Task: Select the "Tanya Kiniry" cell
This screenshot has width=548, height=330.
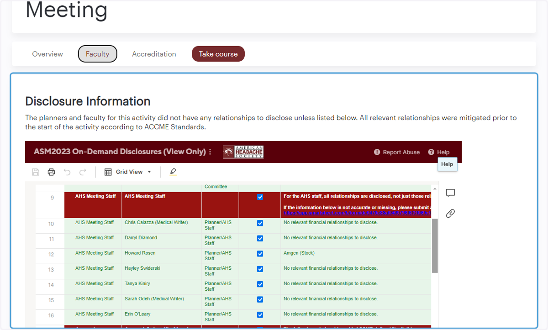Action: [162, 287]
